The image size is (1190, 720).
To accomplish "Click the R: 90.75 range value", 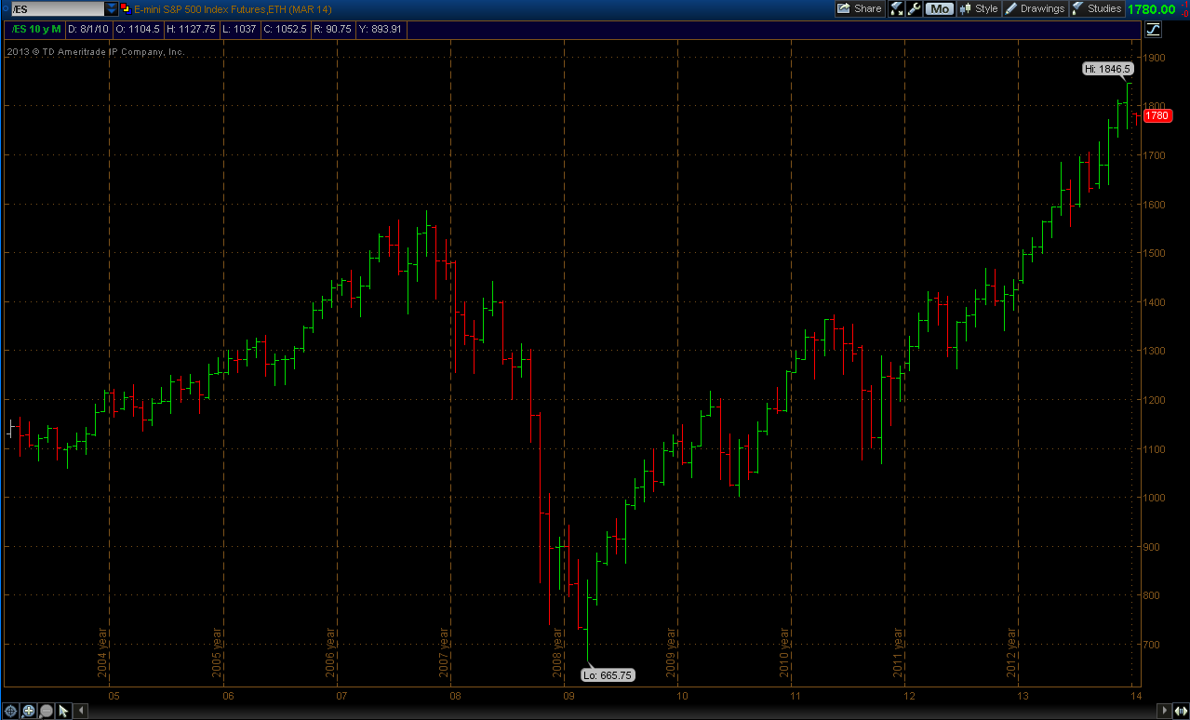I will (x=332, y=29).
